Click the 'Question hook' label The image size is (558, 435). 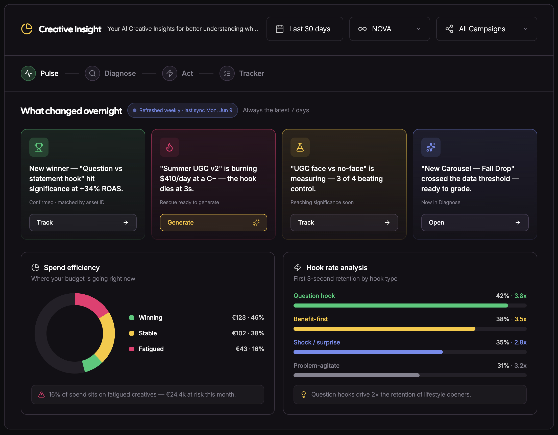pyautogui.click(x=314, y=296)
